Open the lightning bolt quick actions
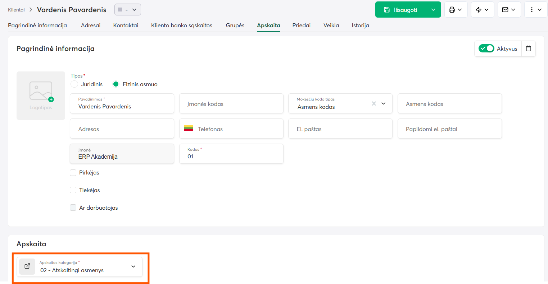 483,10
